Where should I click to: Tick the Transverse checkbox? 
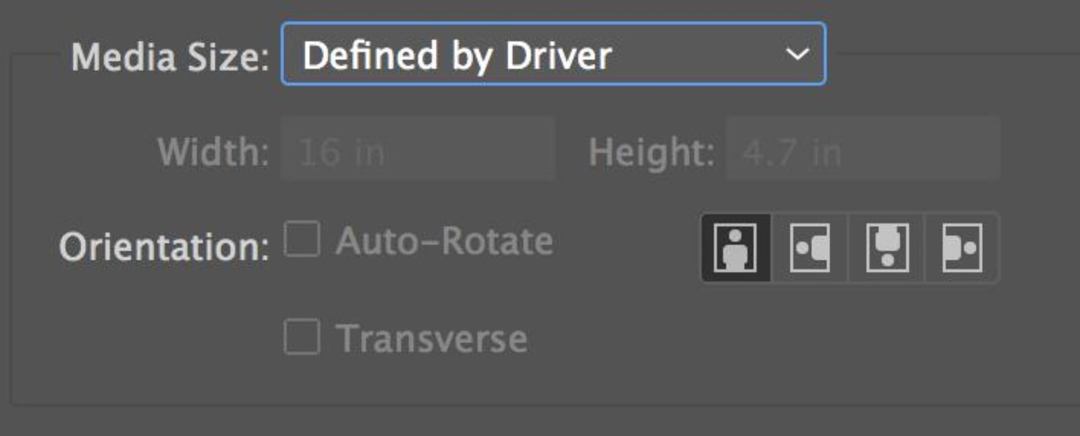[x=302, y=336]
